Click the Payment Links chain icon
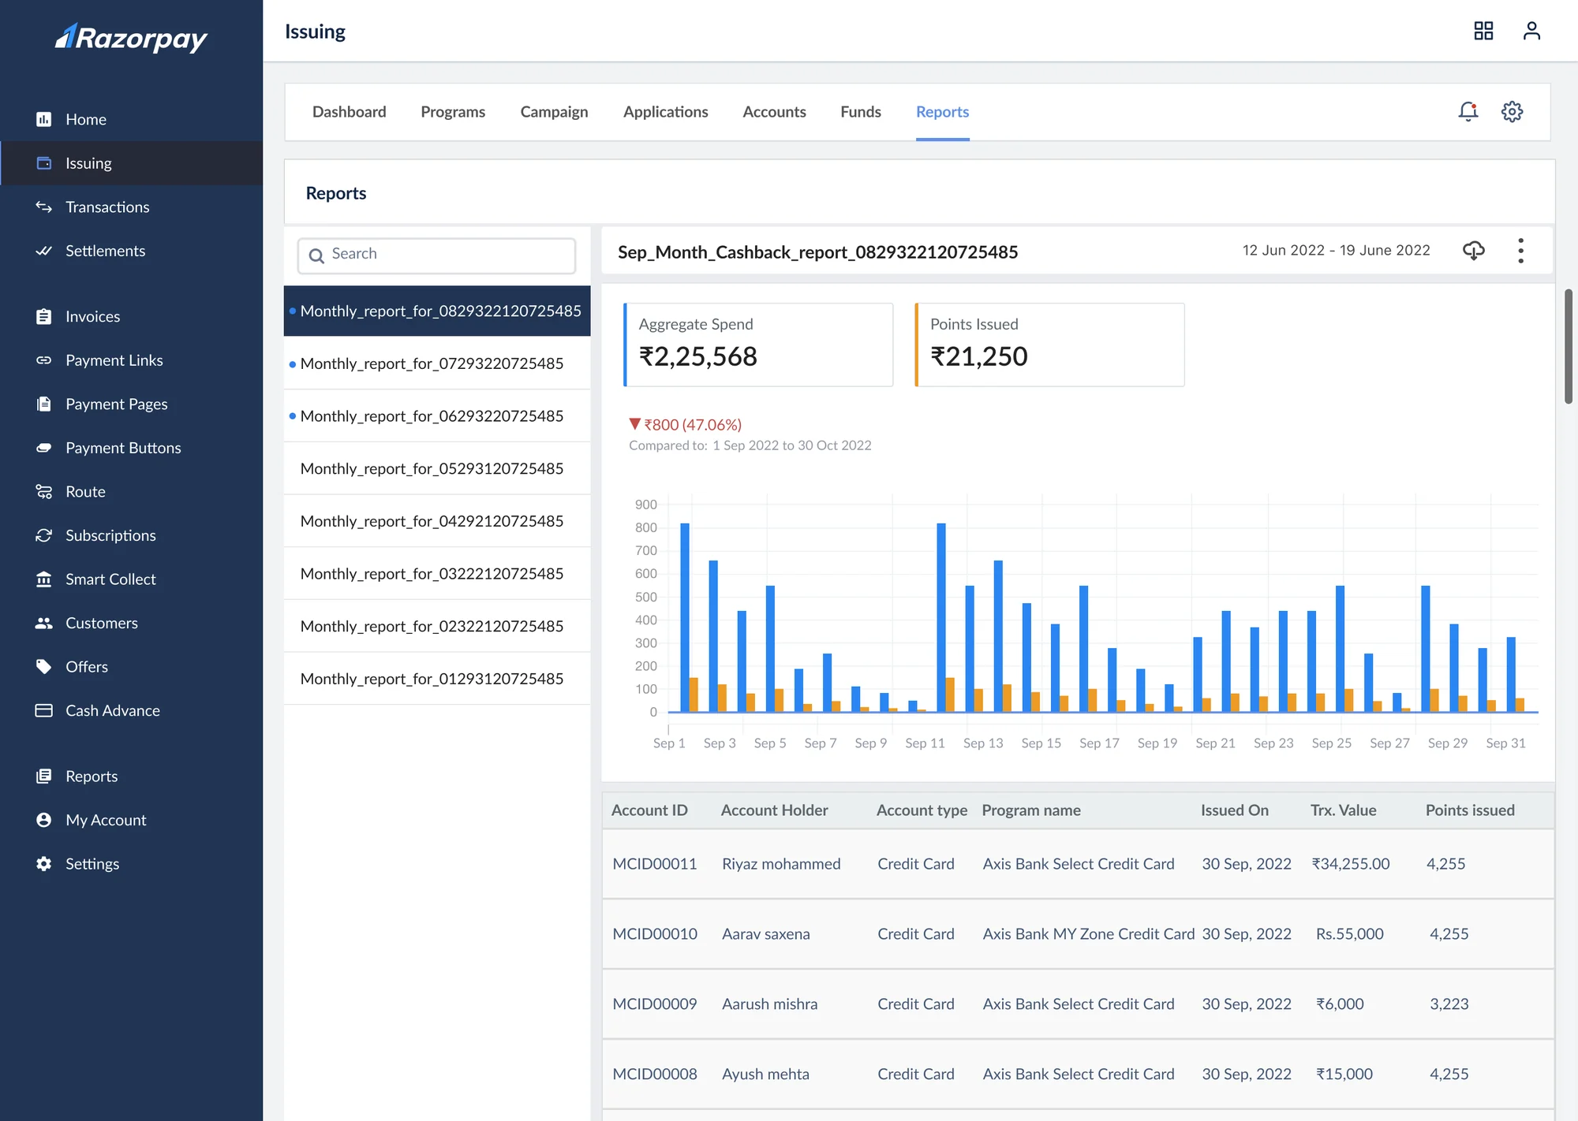1578x1121 pixels. [44, 360]
